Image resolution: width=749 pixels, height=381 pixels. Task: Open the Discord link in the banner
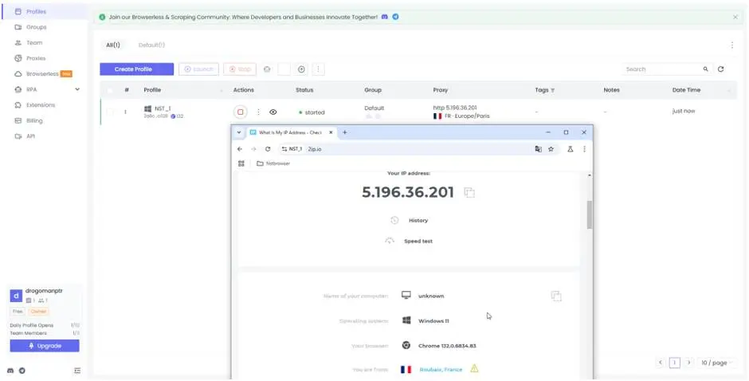385,17
